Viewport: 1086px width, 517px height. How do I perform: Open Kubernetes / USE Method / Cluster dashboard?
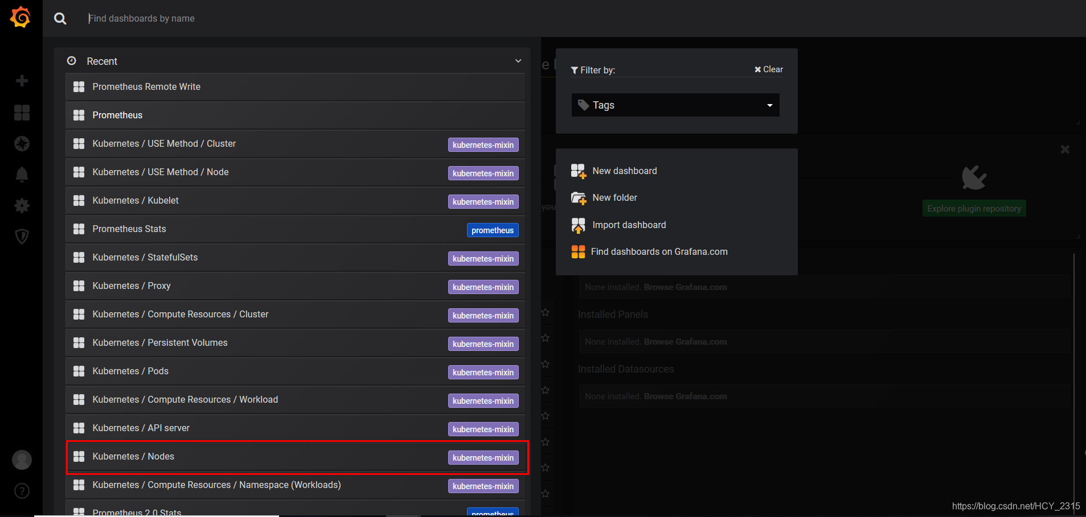coord(295,144)
